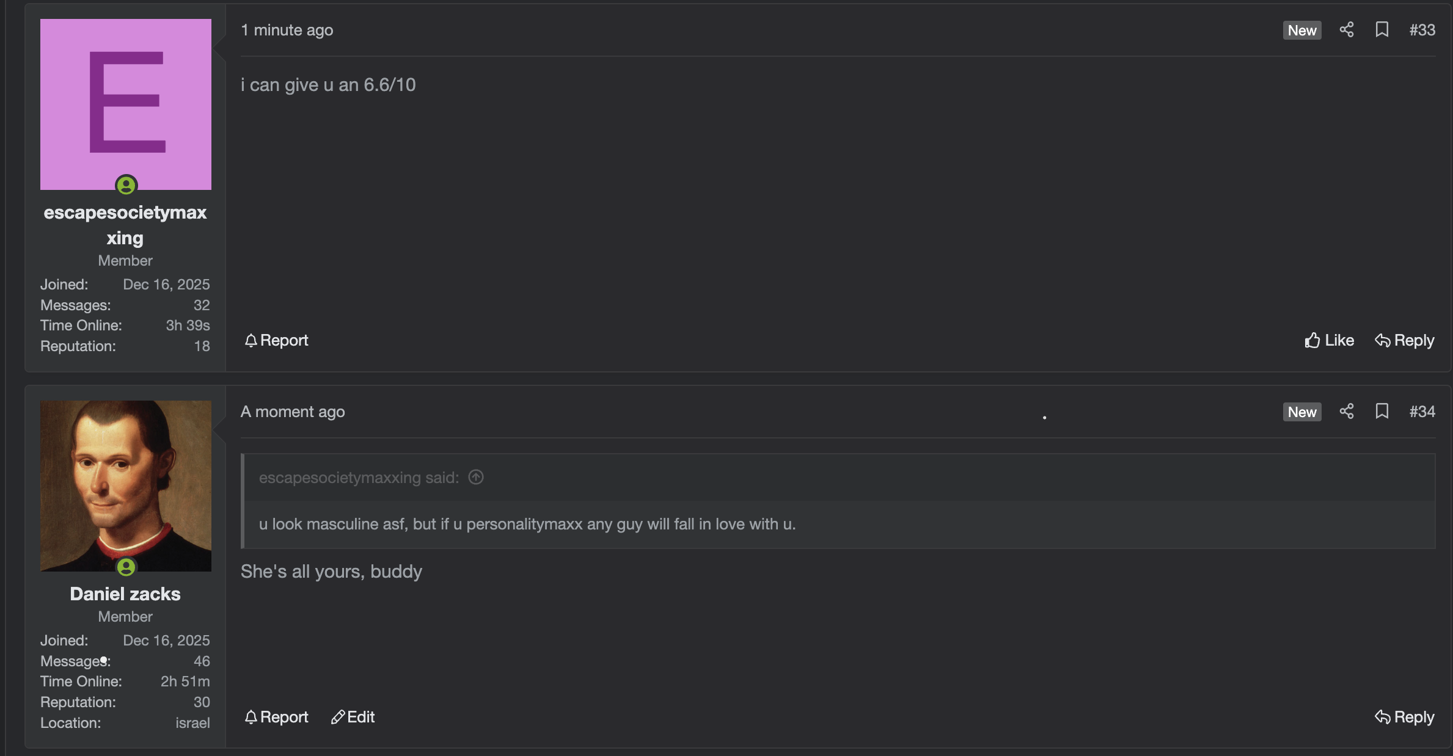Reply to post #33

tap(1405, 340)
